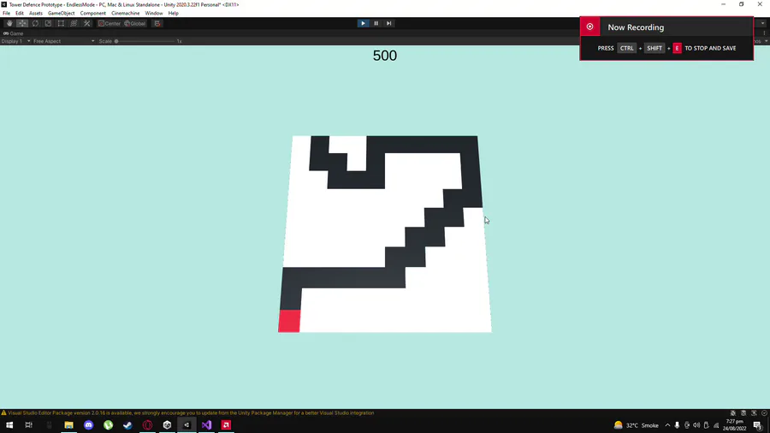Click the 500 score counter text
Screen dimensions: 770x433
384,56
